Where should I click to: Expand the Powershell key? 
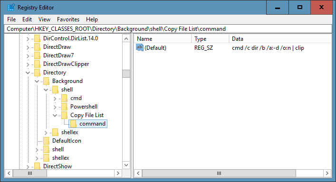pos(55,107)
